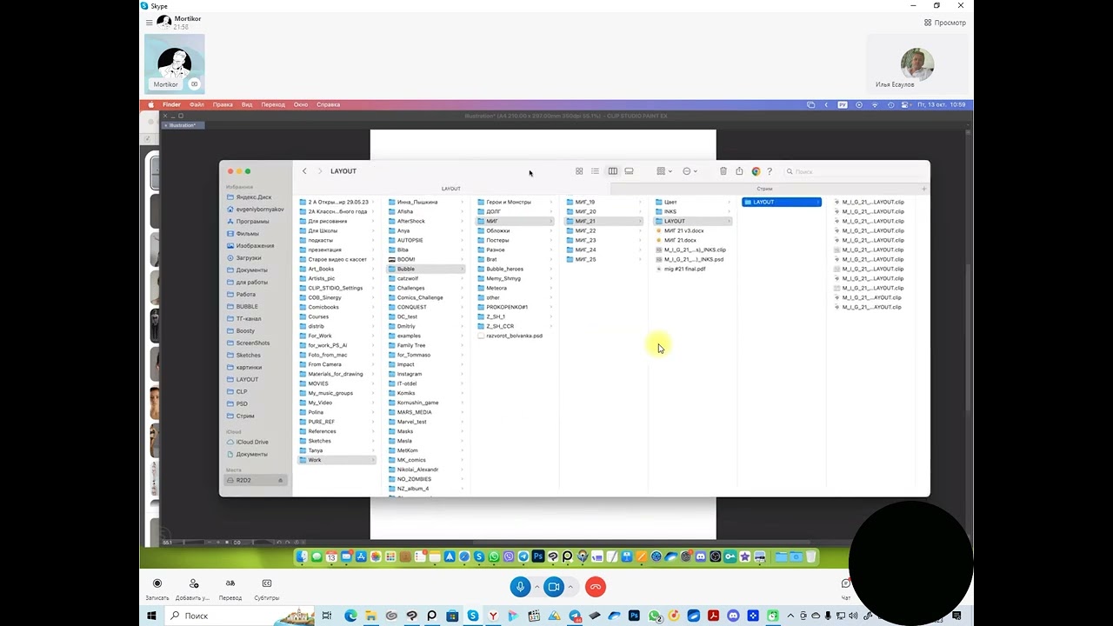Select the mig #21 final.pdf file
1113x626 pixels.
pos(685,269)
